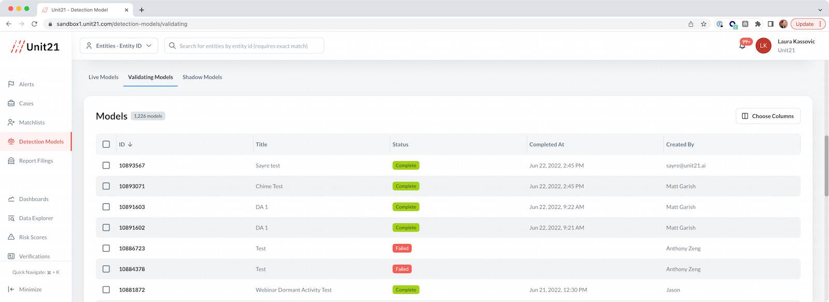Click the Unit21 logo
This screenshot has width=829, height=302.
coord(35,47)
